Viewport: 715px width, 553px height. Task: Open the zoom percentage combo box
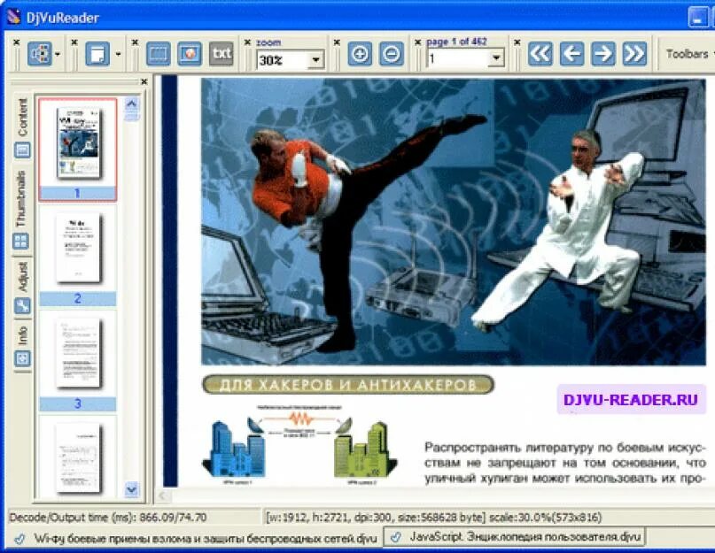tap(315, 59)
